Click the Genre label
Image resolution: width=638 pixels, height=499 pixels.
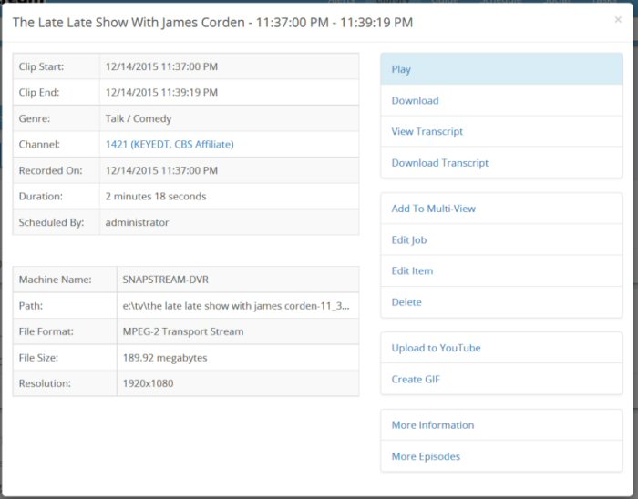[x=35, y=118]
